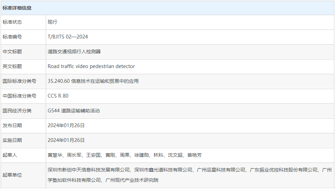Click the date in the 实施日期 row
Image resolution: width=335 pixels, height=189 pixels.
pyautogui.click(x=66, y=140)
